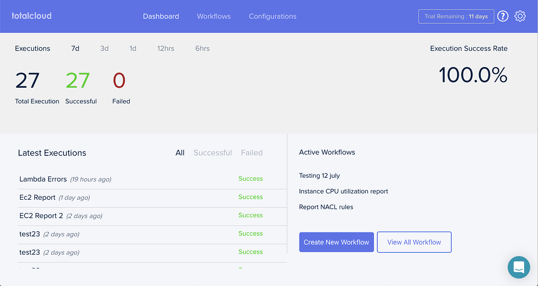Open the help question mark icon

[x=503, y=16]
